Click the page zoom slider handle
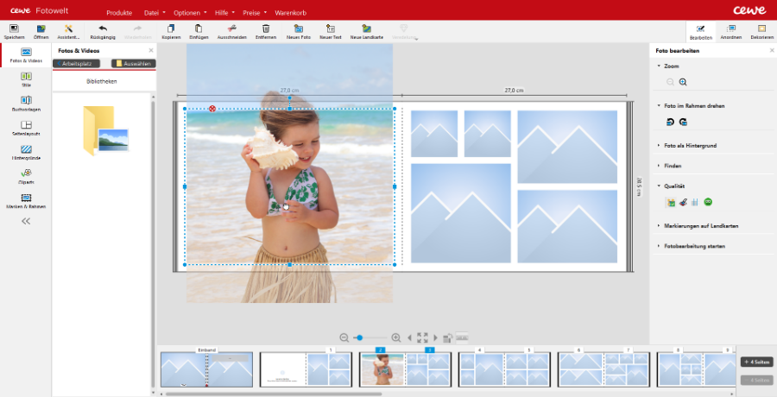The height and width of the screenshot is (397, 777). click(359, 337)
